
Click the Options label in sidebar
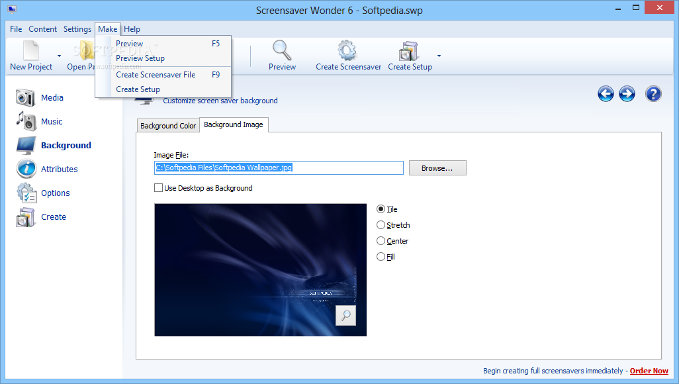(x=56, y=193)
